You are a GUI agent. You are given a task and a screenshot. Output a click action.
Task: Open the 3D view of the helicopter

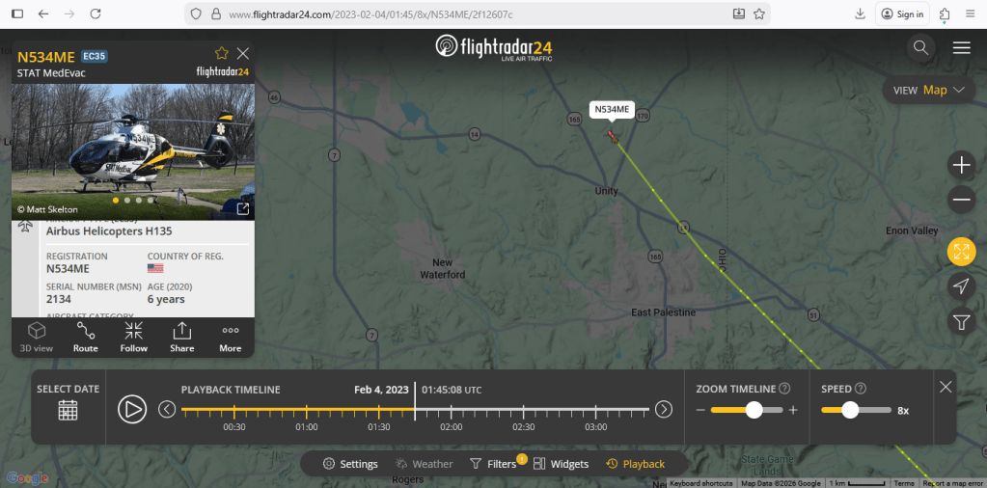point(37,338)
